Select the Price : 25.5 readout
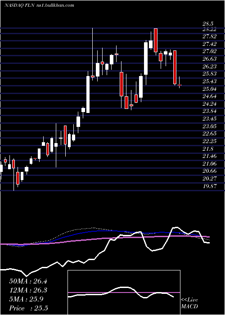Screen dimensions: 225x315 [x=28, y=308]
